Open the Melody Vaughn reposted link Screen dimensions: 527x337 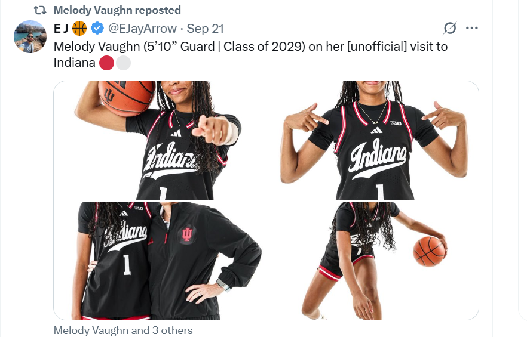click(x=117, y=10)
